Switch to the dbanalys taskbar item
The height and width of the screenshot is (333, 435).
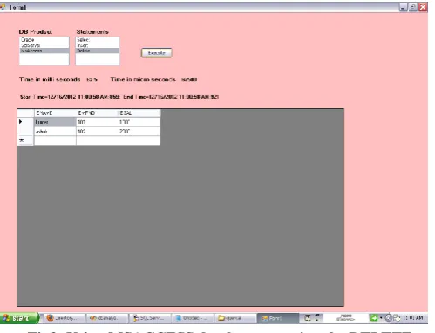(x=107, y=318)
